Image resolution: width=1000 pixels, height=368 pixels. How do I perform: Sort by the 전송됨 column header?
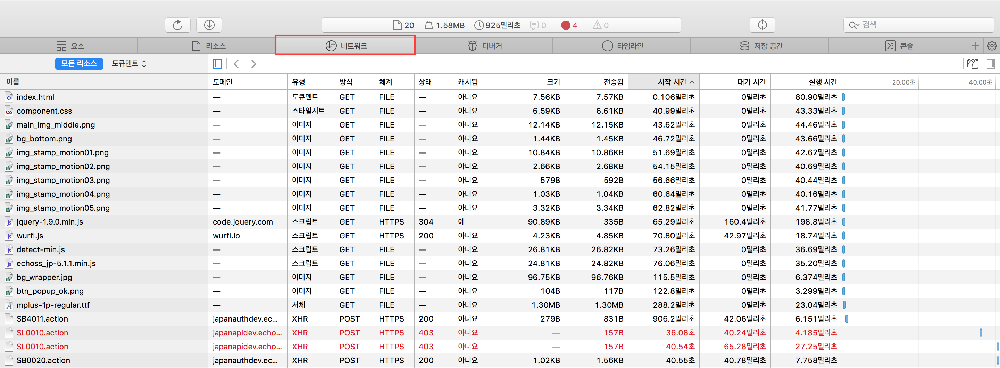coord(596,82)
